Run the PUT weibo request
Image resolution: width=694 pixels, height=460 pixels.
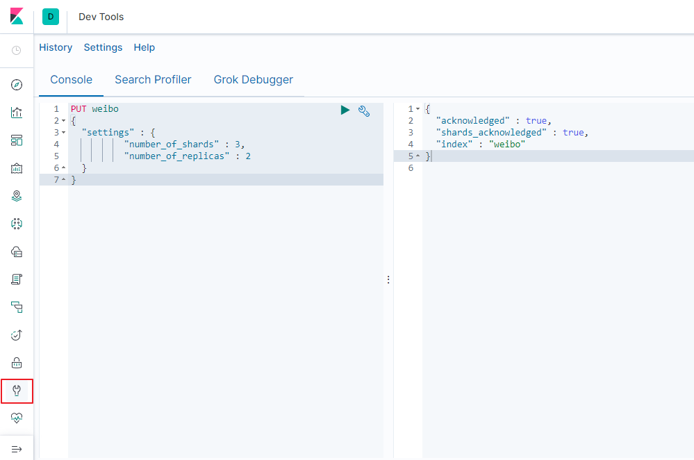pos(345,110)
